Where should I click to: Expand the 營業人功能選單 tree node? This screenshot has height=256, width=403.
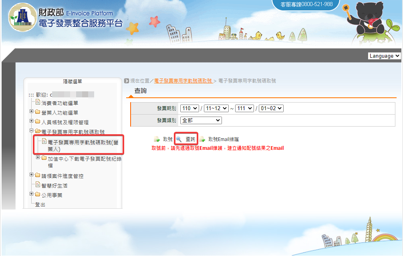tap(32, 112)
